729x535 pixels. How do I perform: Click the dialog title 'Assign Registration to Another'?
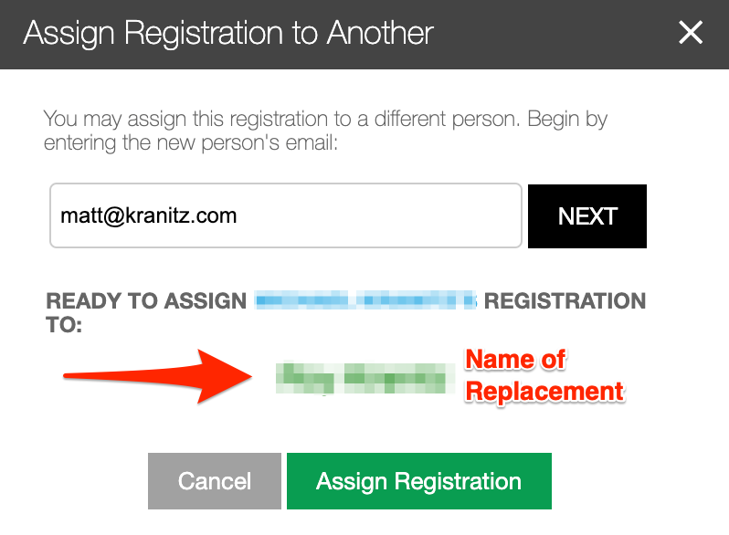click(x=228, y=34)
